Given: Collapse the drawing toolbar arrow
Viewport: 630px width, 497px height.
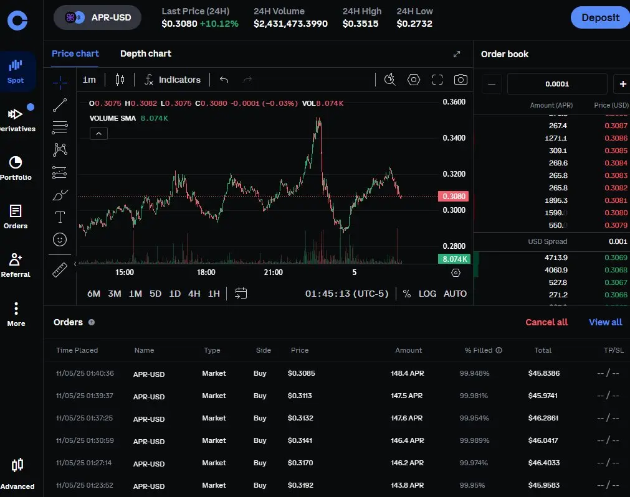Looking at the screenshot, I should [75, 264].
